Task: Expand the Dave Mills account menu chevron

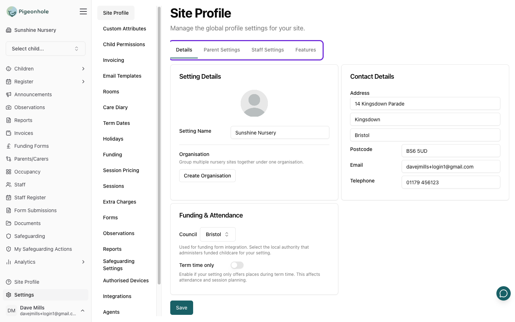Action: (x=83, y=311)
